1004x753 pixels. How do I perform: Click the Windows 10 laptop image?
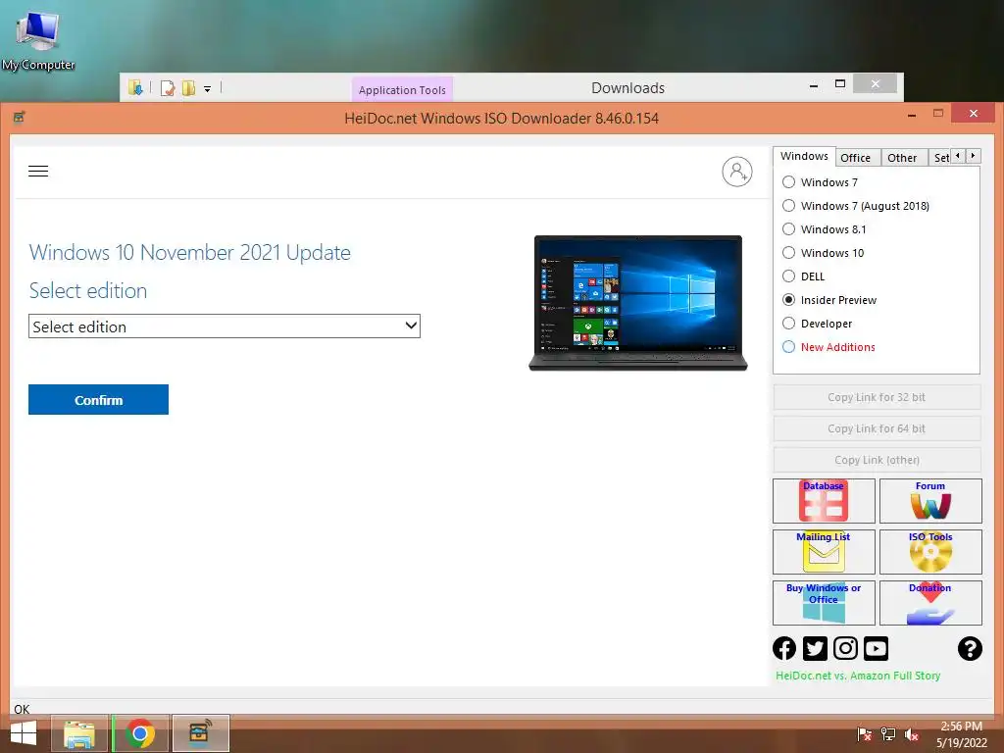coord(638,303)
